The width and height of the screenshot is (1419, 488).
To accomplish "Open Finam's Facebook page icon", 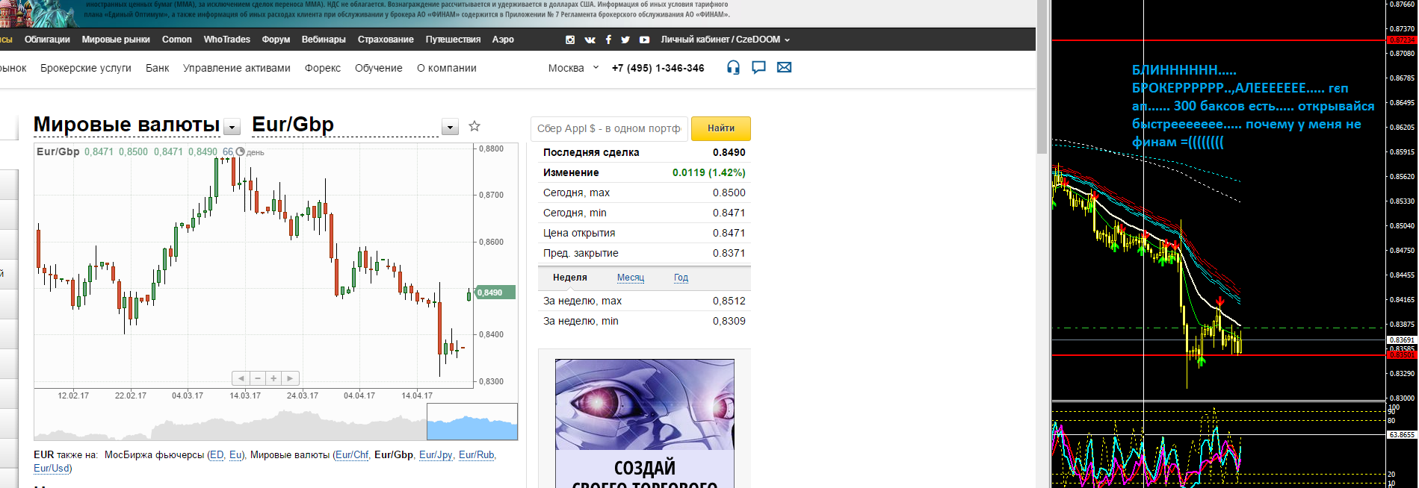I will pyautogui.click(x=608, y=40).
